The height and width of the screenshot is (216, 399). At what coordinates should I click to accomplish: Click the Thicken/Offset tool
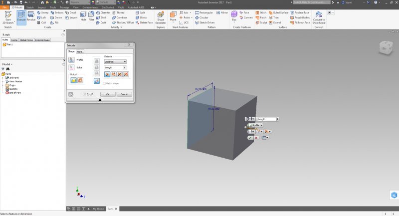[x=123, y=22]
